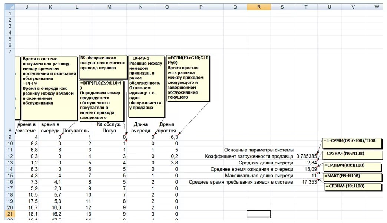Select highlighted row 21 header

click(10, 214)
